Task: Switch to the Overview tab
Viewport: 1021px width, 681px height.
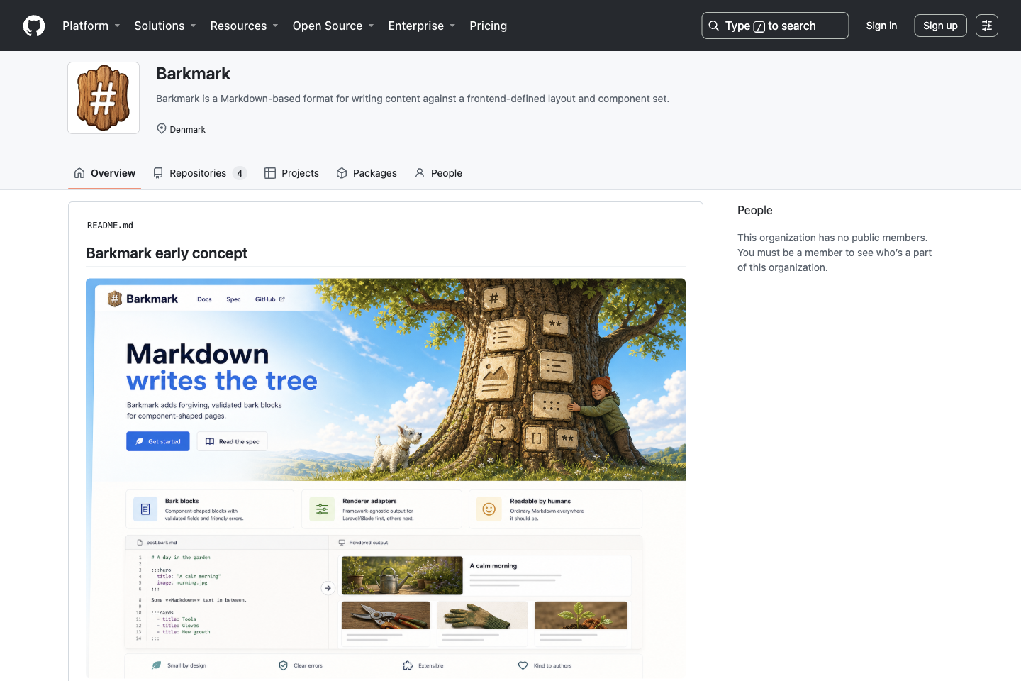Action: point(105,173)
